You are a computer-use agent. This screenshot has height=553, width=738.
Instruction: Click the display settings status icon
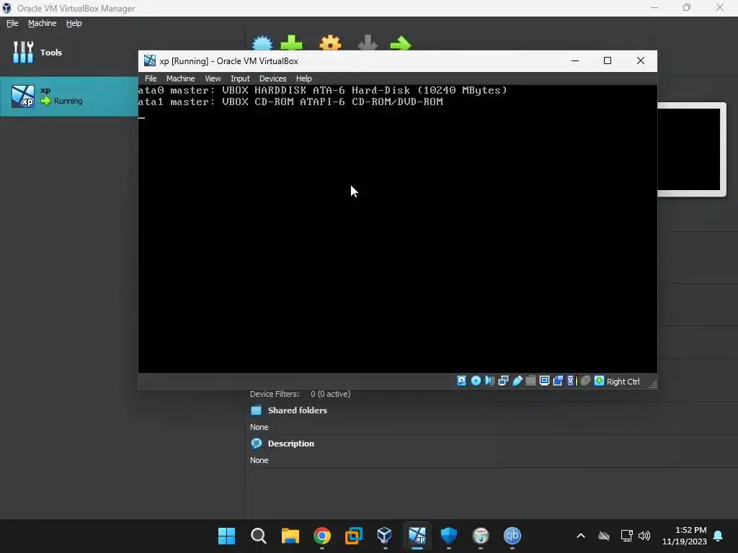[545, 381]
